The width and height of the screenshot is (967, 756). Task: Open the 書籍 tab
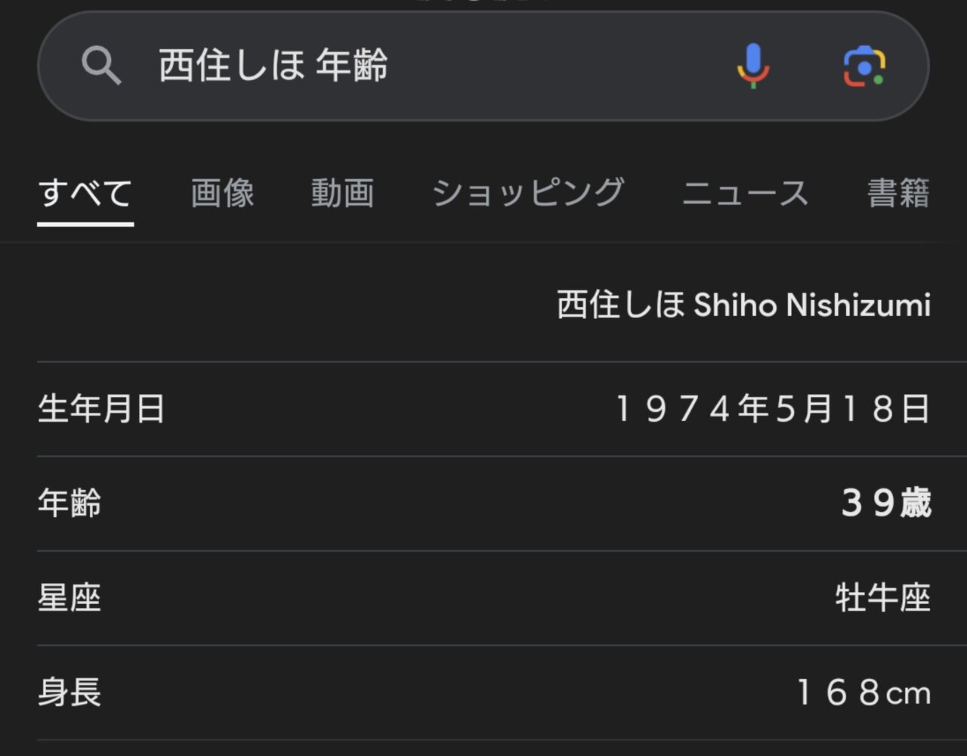[x=897, y=194]
